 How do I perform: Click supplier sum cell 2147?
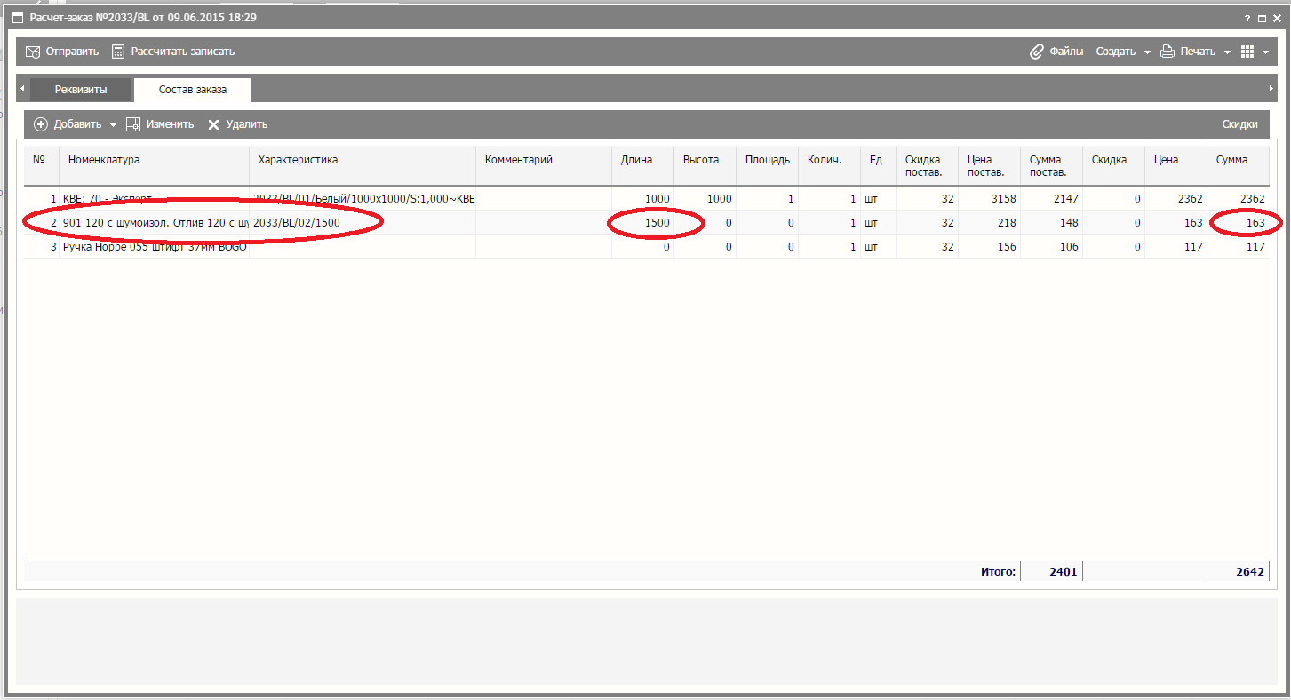[x=1051, y=199]
